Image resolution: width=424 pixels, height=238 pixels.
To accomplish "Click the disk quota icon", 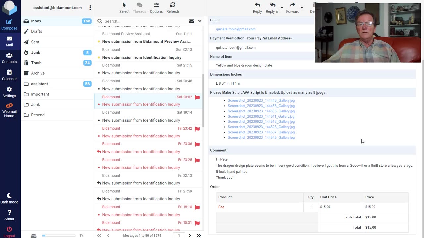I will click(x=33, y=235).
